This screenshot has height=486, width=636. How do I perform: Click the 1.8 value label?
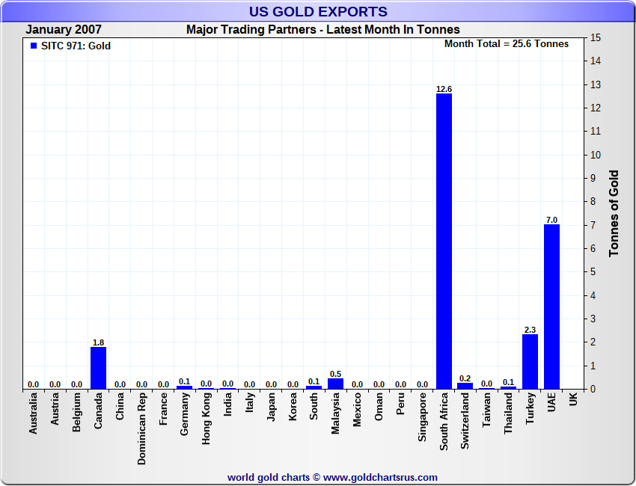click(x=98, y=342)
